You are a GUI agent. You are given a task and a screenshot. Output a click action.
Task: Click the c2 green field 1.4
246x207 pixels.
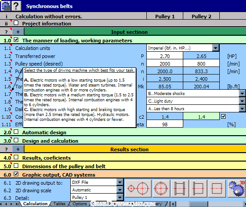click(x=201, y=117)
